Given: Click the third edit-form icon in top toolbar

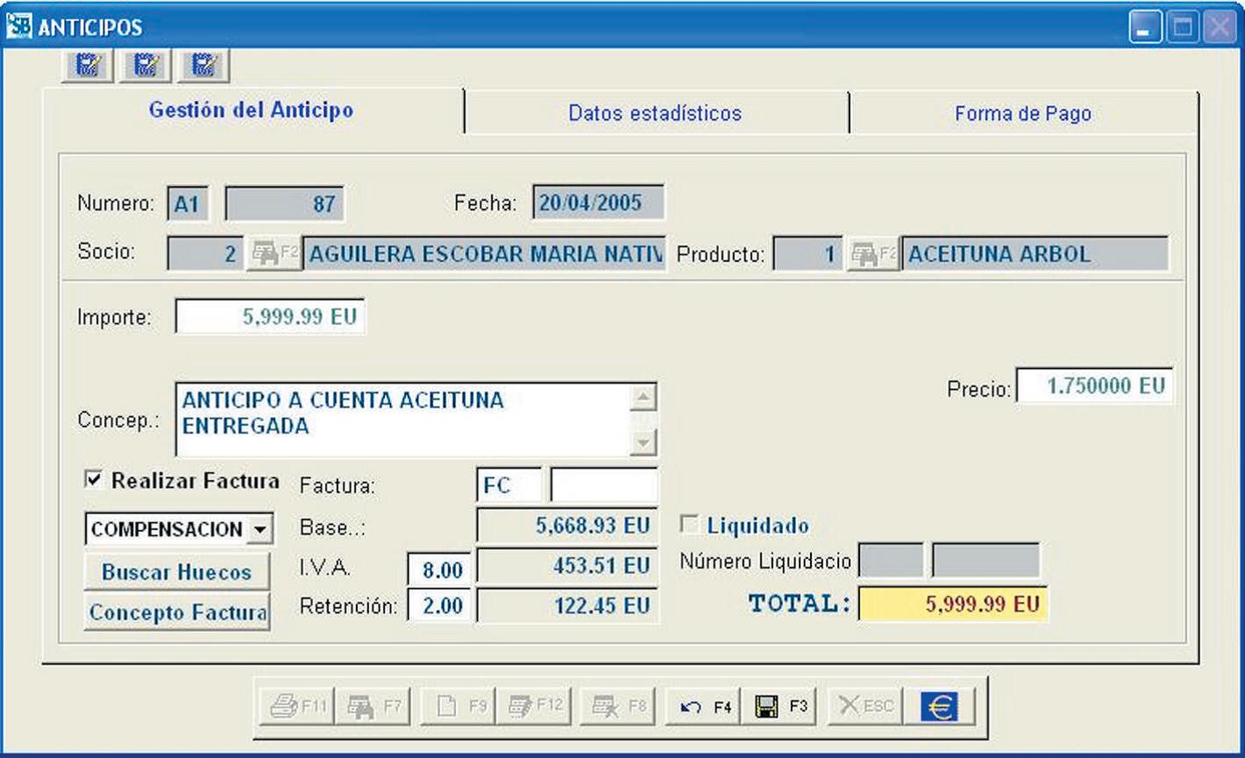Looking at the screenshot, I should 204,64.
